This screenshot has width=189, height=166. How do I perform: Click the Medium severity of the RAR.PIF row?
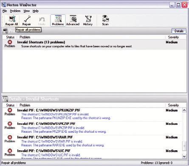(x=172, y=137)
